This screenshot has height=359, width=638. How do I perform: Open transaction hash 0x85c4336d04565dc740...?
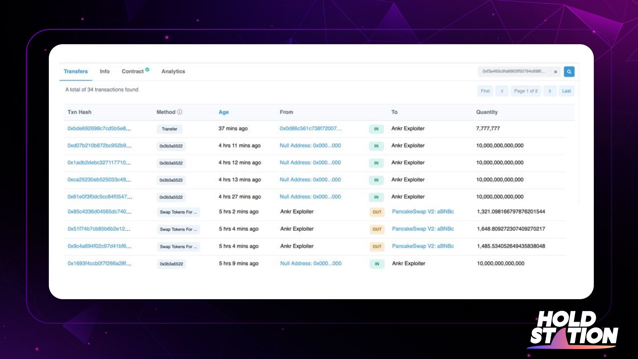tap(99, 212)
